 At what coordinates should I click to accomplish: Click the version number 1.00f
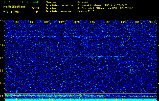[x=35, y=2]
